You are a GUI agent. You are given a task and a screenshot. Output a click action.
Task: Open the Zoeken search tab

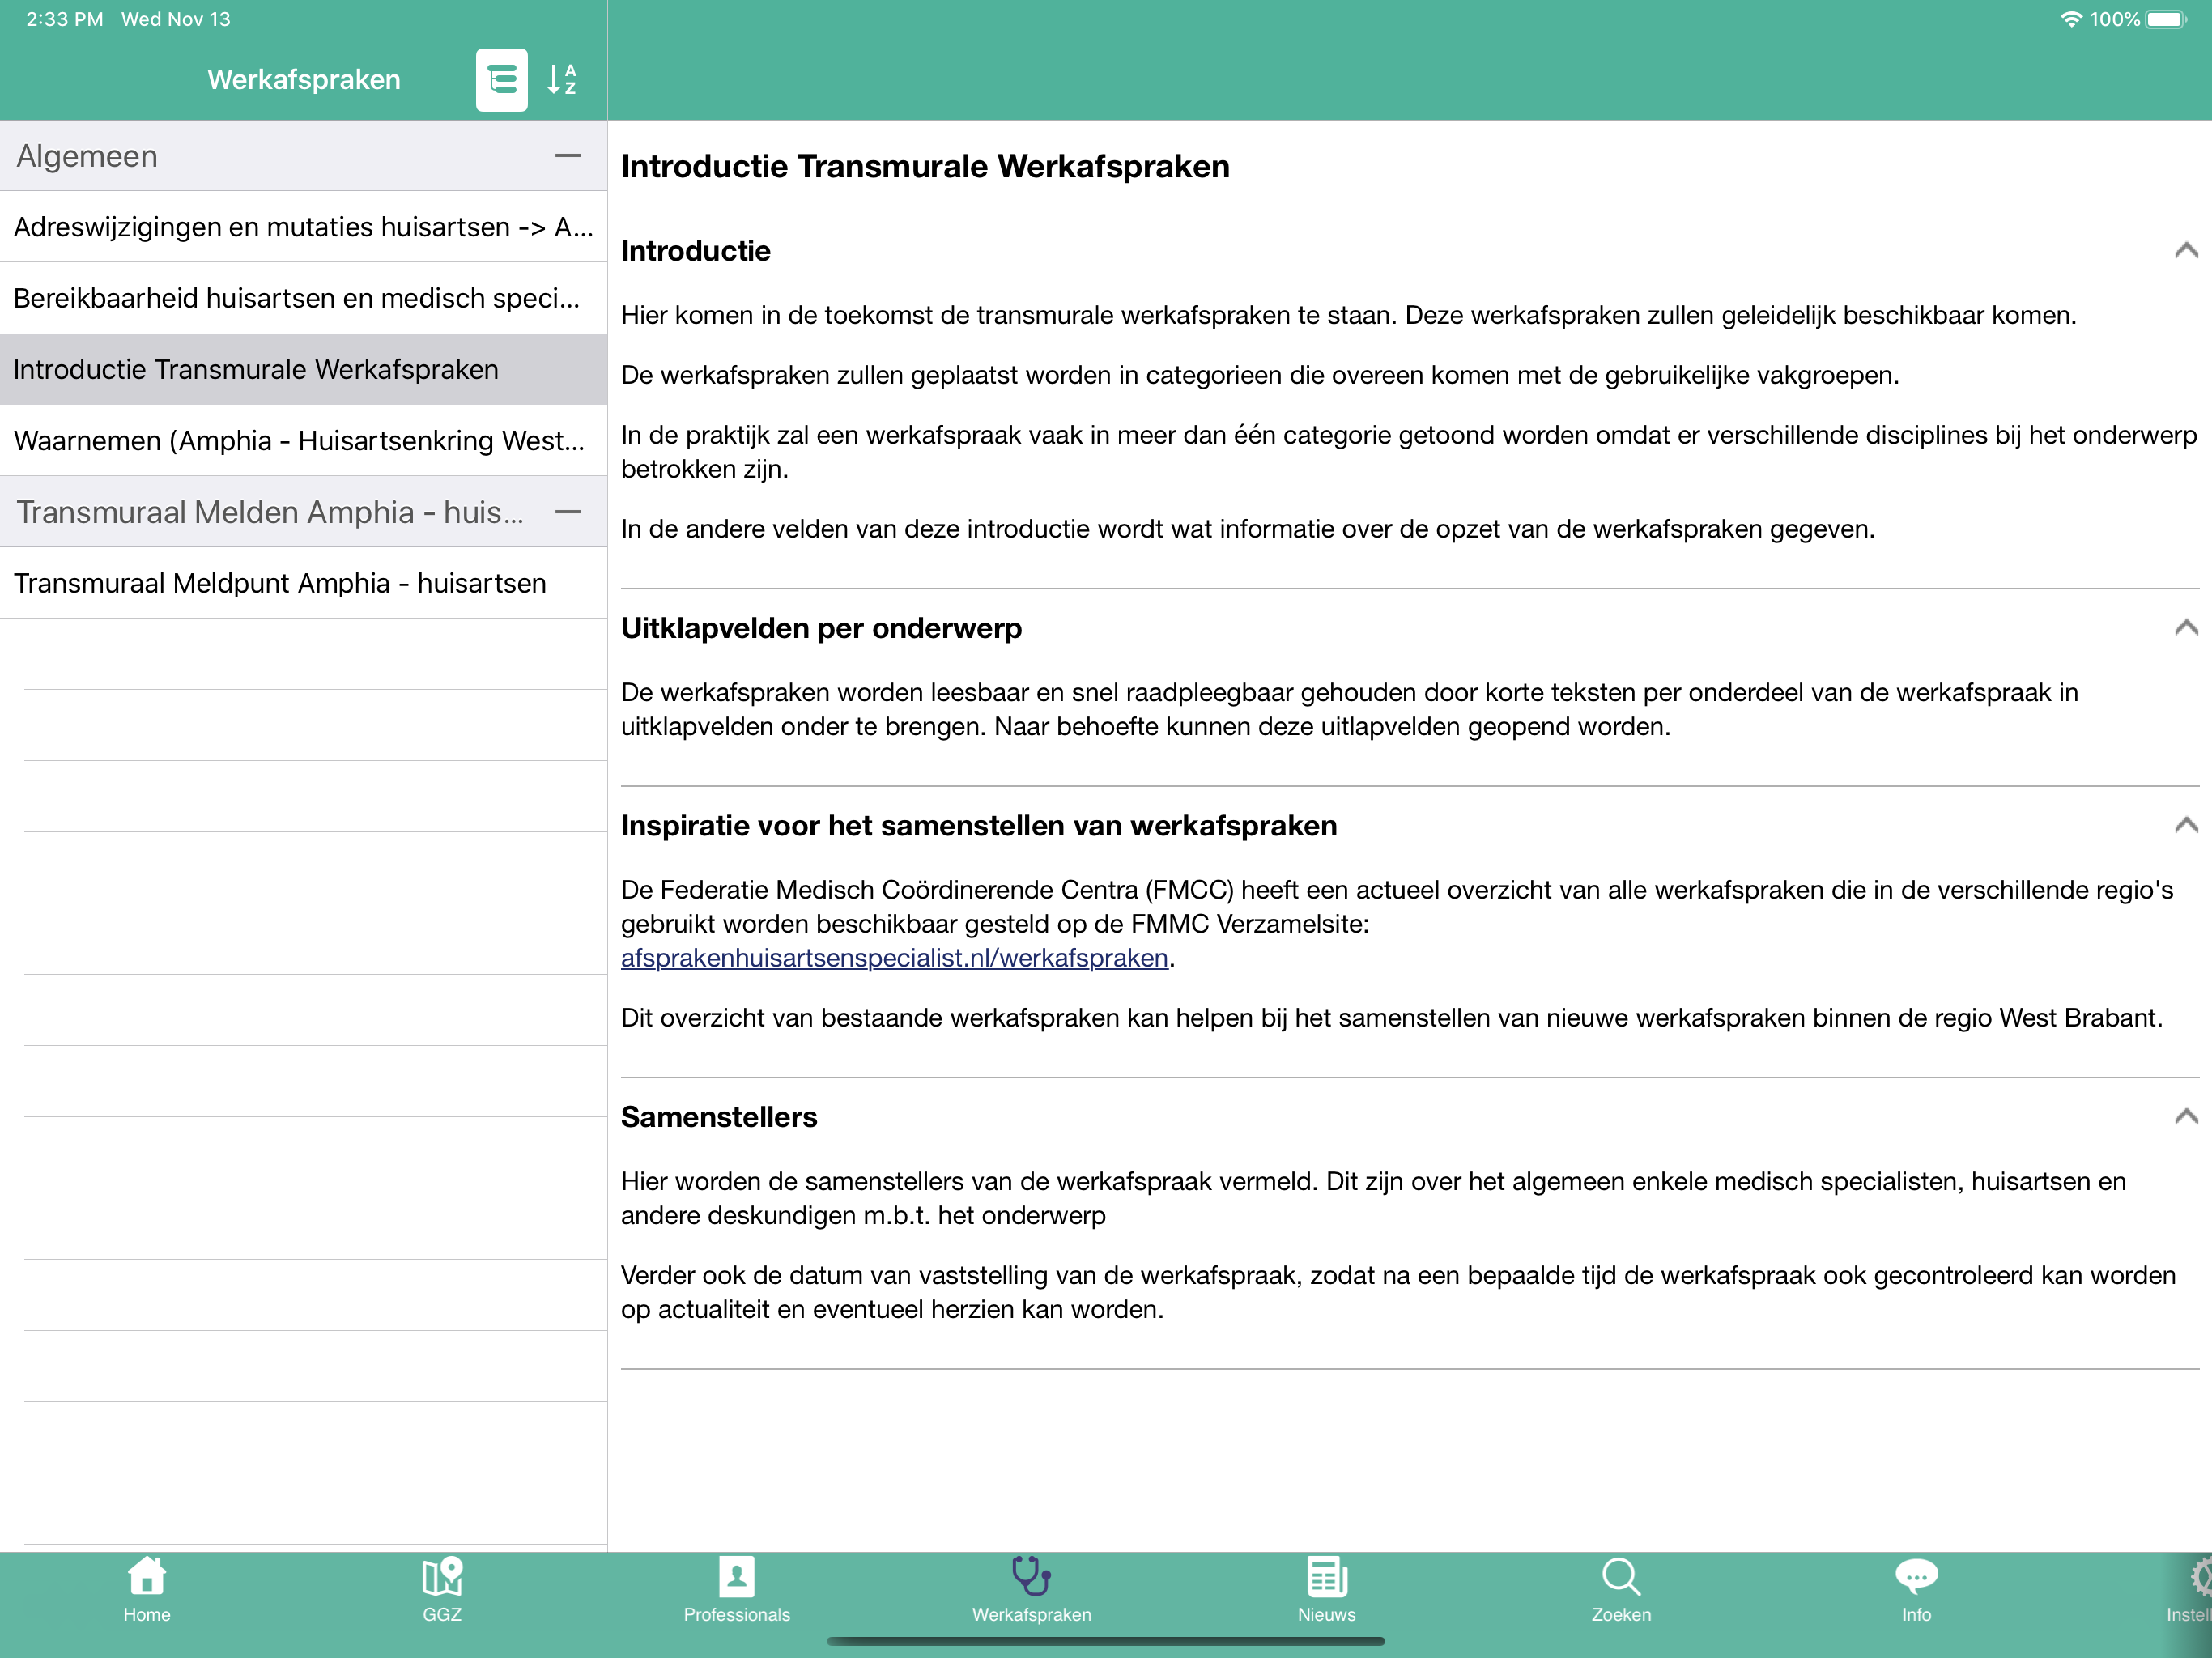click(x=1621, y=1590)
